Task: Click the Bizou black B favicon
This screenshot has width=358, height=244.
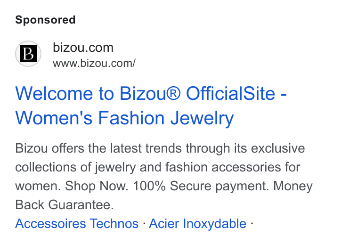Action: point(28,54)
